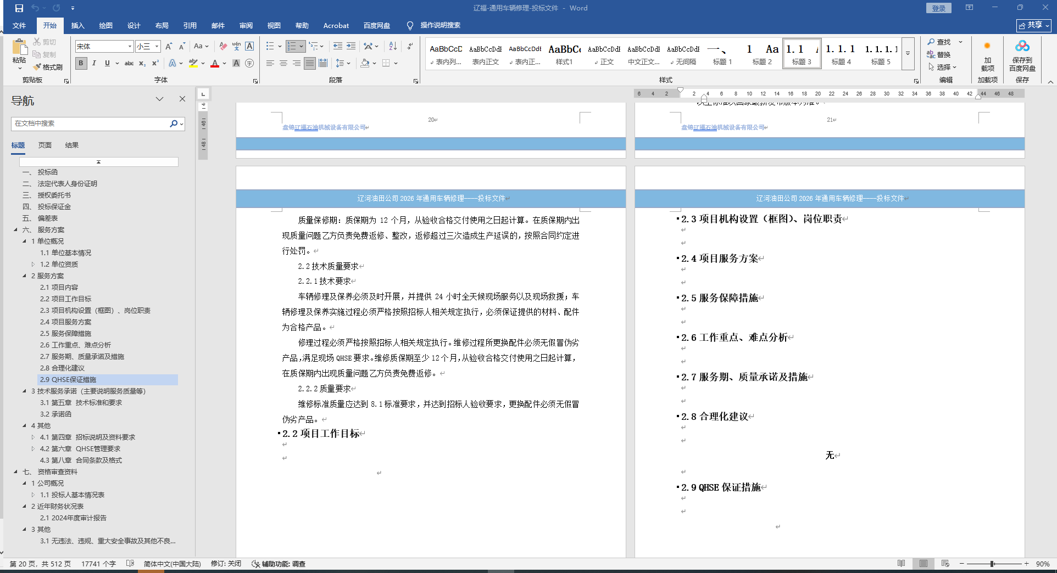
Task: Collapse the 六、服务方案 heading in navigation
Action: 16,230
